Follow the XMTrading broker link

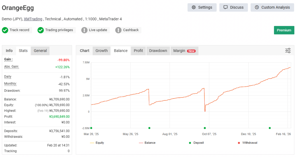tap(33, 19)
